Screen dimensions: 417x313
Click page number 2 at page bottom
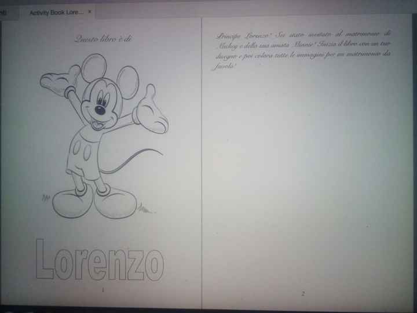pos(303,293)
